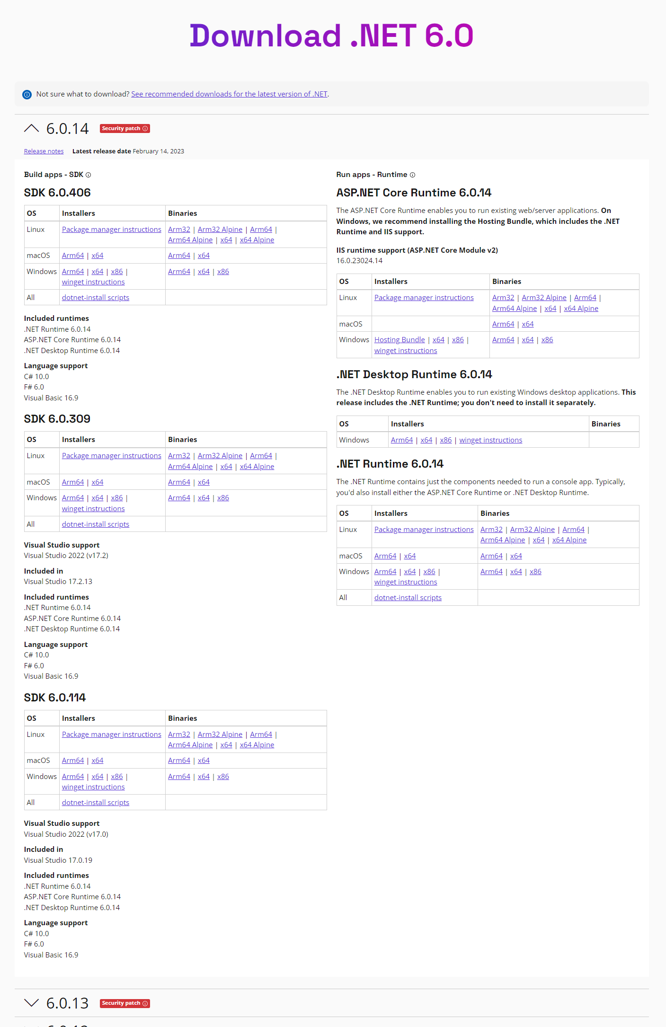This screenshot has width=666, height=1027.
Task: Download ASP.NET Core Runtime macOS Arm64 binary
Action: (503, 324)
